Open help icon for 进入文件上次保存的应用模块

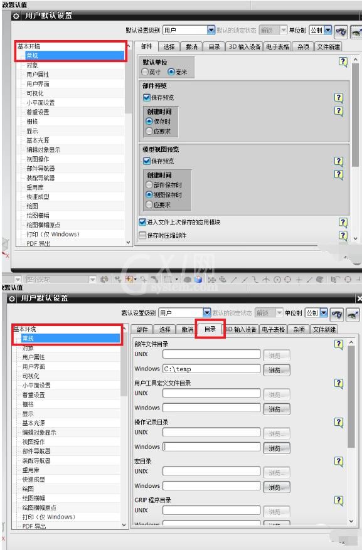tap(343, 223)
